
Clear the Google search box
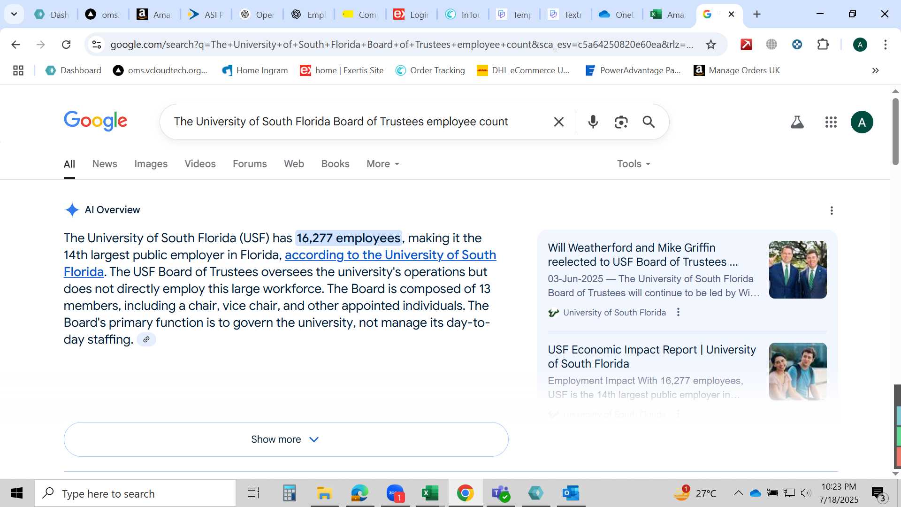558,122
